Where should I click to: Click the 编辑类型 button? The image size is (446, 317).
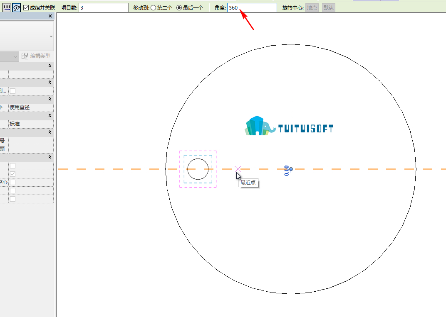pyautogui.click(x=36, y=56)
